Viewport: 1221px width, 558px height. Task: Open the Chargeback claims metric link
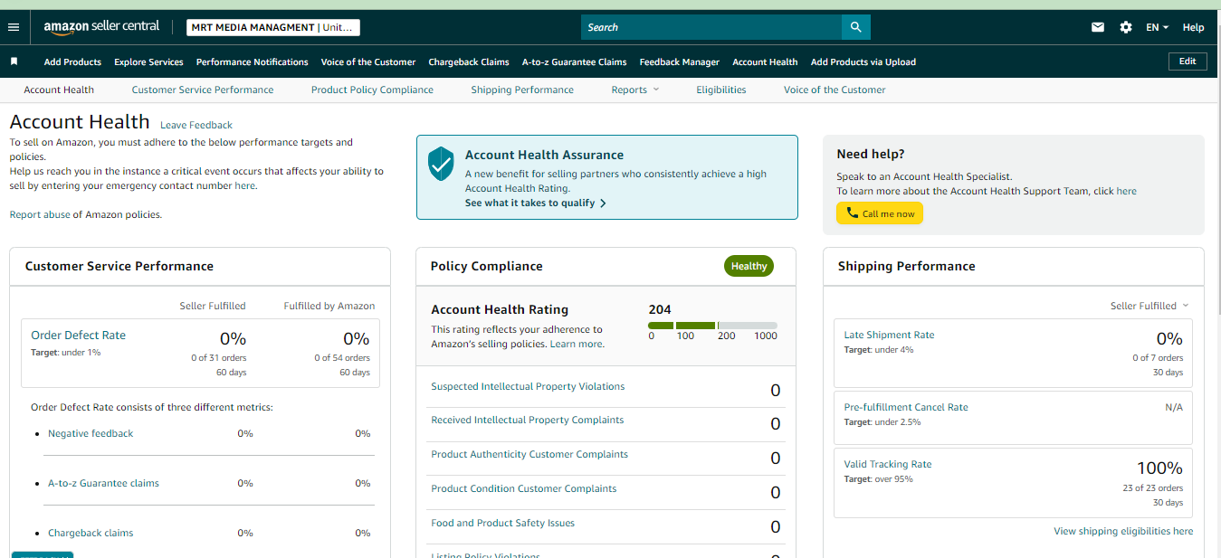(91, 533)
